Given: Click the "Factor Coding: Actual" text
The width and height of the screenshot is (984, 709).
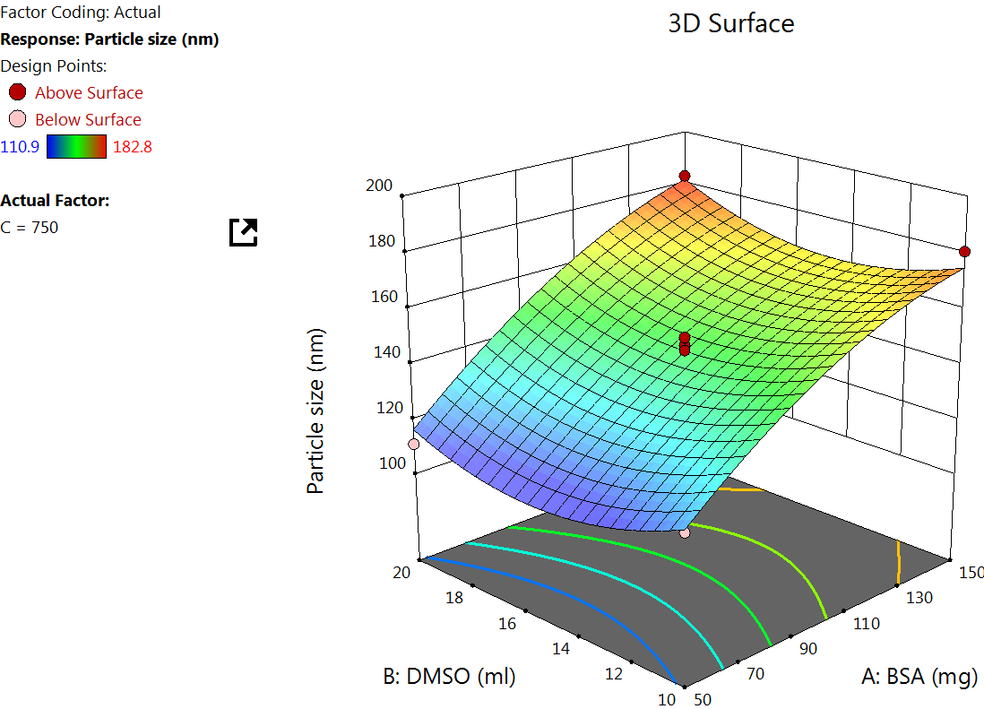Looking at the screenshot, I should click(81, 13).
